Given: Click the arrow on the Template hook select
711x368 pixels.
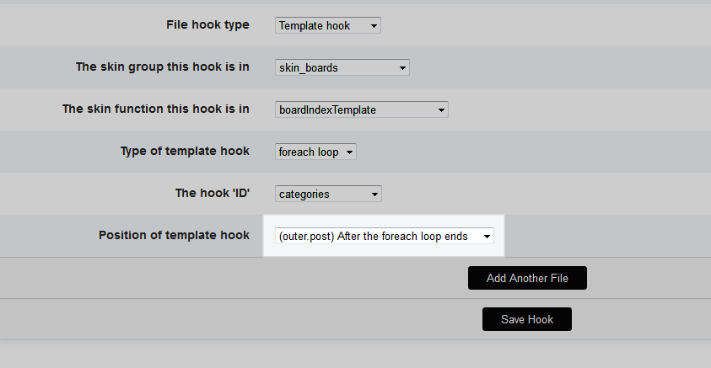Looking at the screenshot, I should 373,26.
